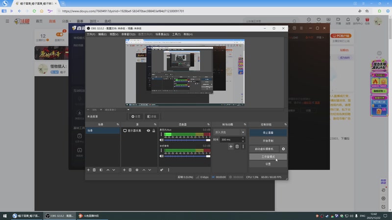Toggle lock on 显示器采集 source
This screenshot has height=220, width=392.
coord(154,131)
